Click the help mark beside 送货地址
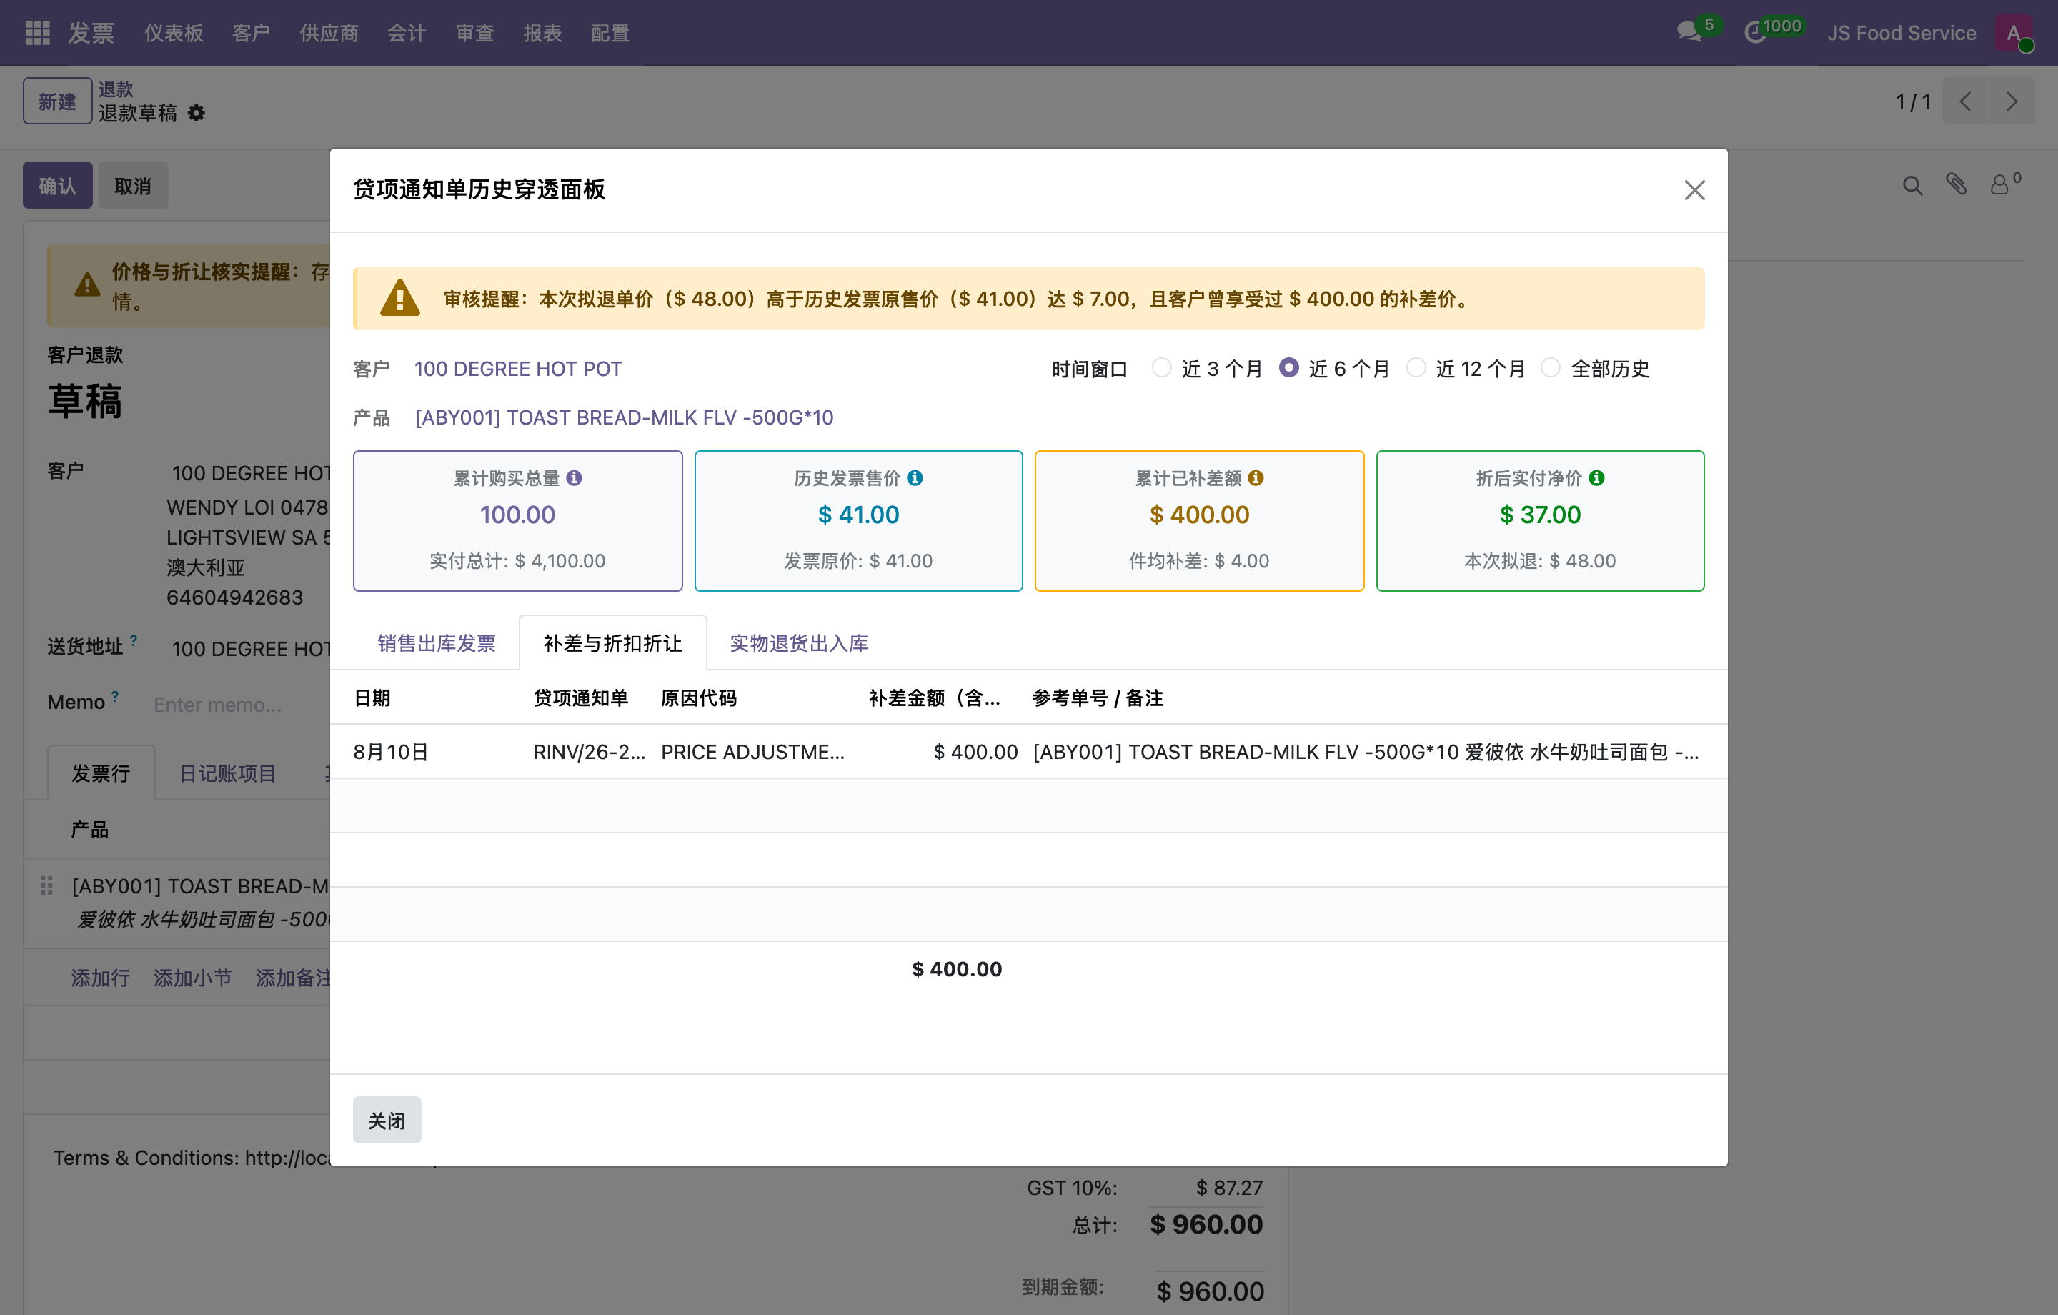2058x1315 pixels. tap(134, 640)
